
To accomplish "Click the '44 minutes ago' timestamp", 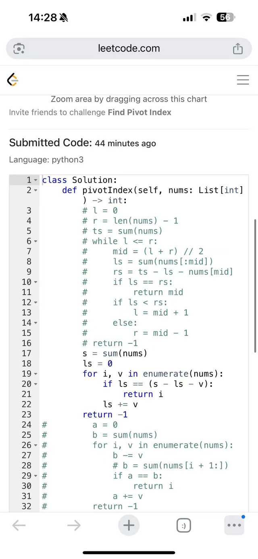I will tap(125, 143).
